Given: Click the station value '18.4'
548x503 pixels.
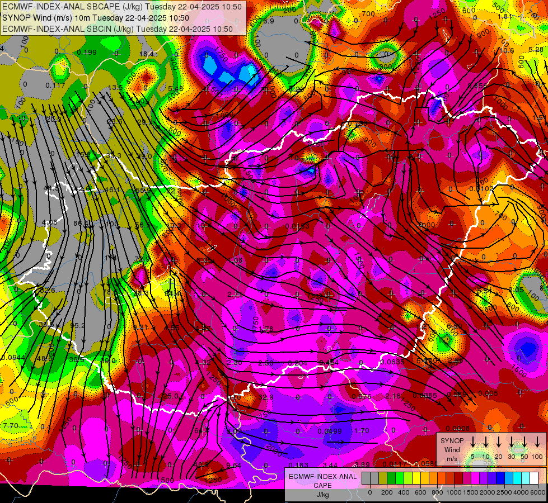Looking at the screenshot, I should click(146, 54).
